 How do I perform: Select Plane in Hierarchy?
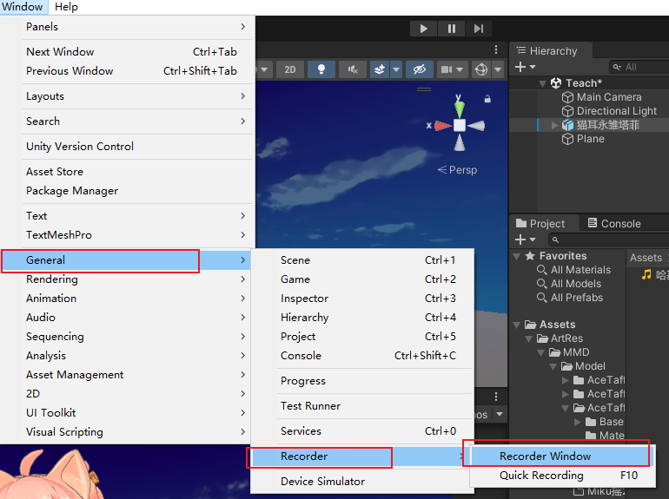[591, 139]
